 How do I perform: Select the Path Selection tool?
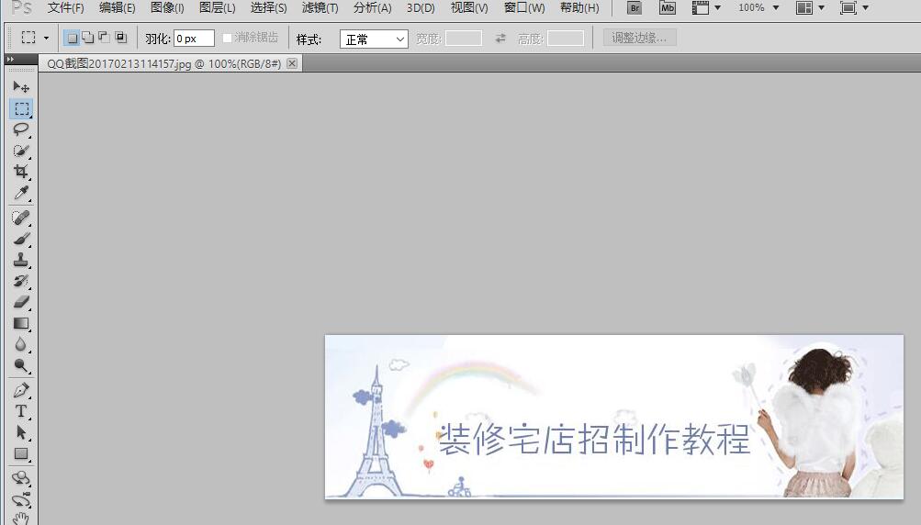(x=21, y=433)
